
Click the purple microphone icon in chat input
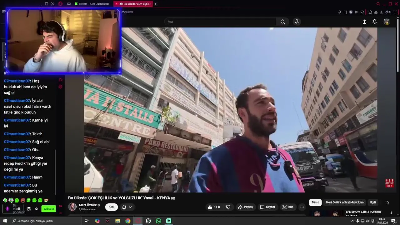7,209
